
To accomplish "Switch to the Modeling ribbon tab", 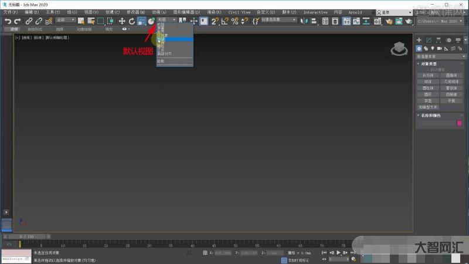I will click(x=14, y=29).
